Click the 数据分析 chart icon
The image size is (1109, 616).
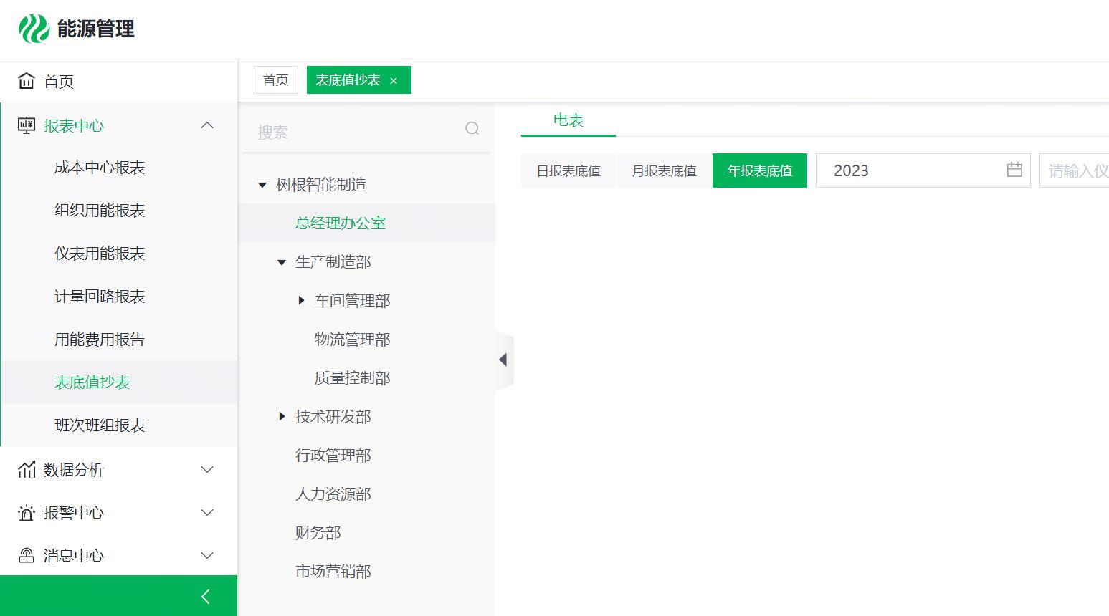pyautogui.click(x=26, y=470)
